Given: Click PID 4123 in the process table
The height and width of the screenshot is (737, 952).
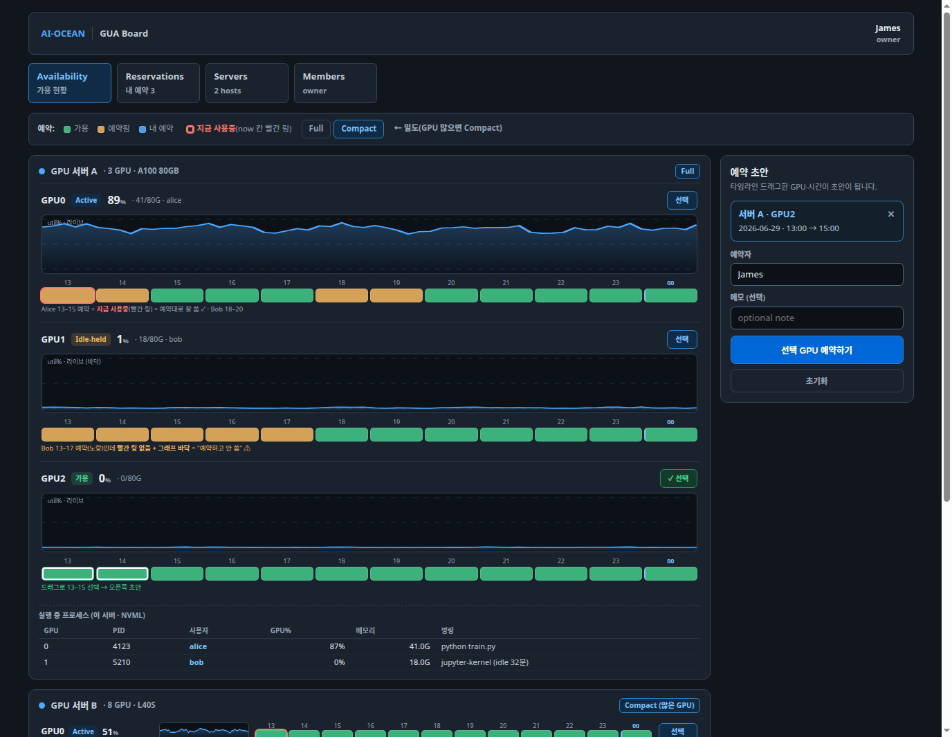Looking at the screenshot, I should (121, 646).
